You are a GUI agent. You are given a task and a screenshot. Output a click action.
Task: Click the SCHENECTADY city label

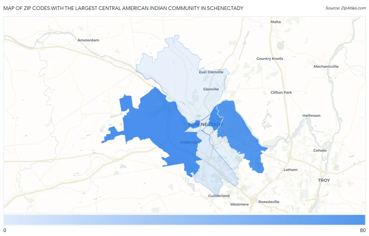[x=205, y=124]
